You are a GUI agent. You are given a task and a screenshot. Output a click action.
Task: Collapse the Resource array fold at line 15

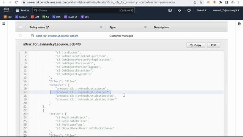(x=28, y=85)
